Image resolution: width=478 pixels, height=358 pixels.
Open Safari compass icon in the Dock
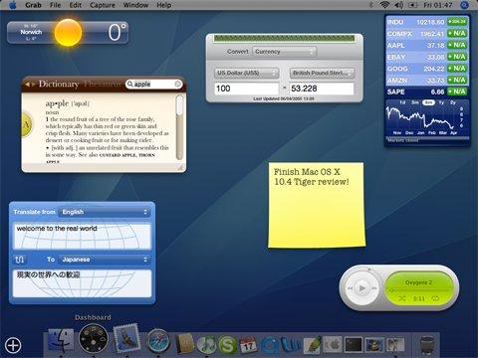(157, 340)
